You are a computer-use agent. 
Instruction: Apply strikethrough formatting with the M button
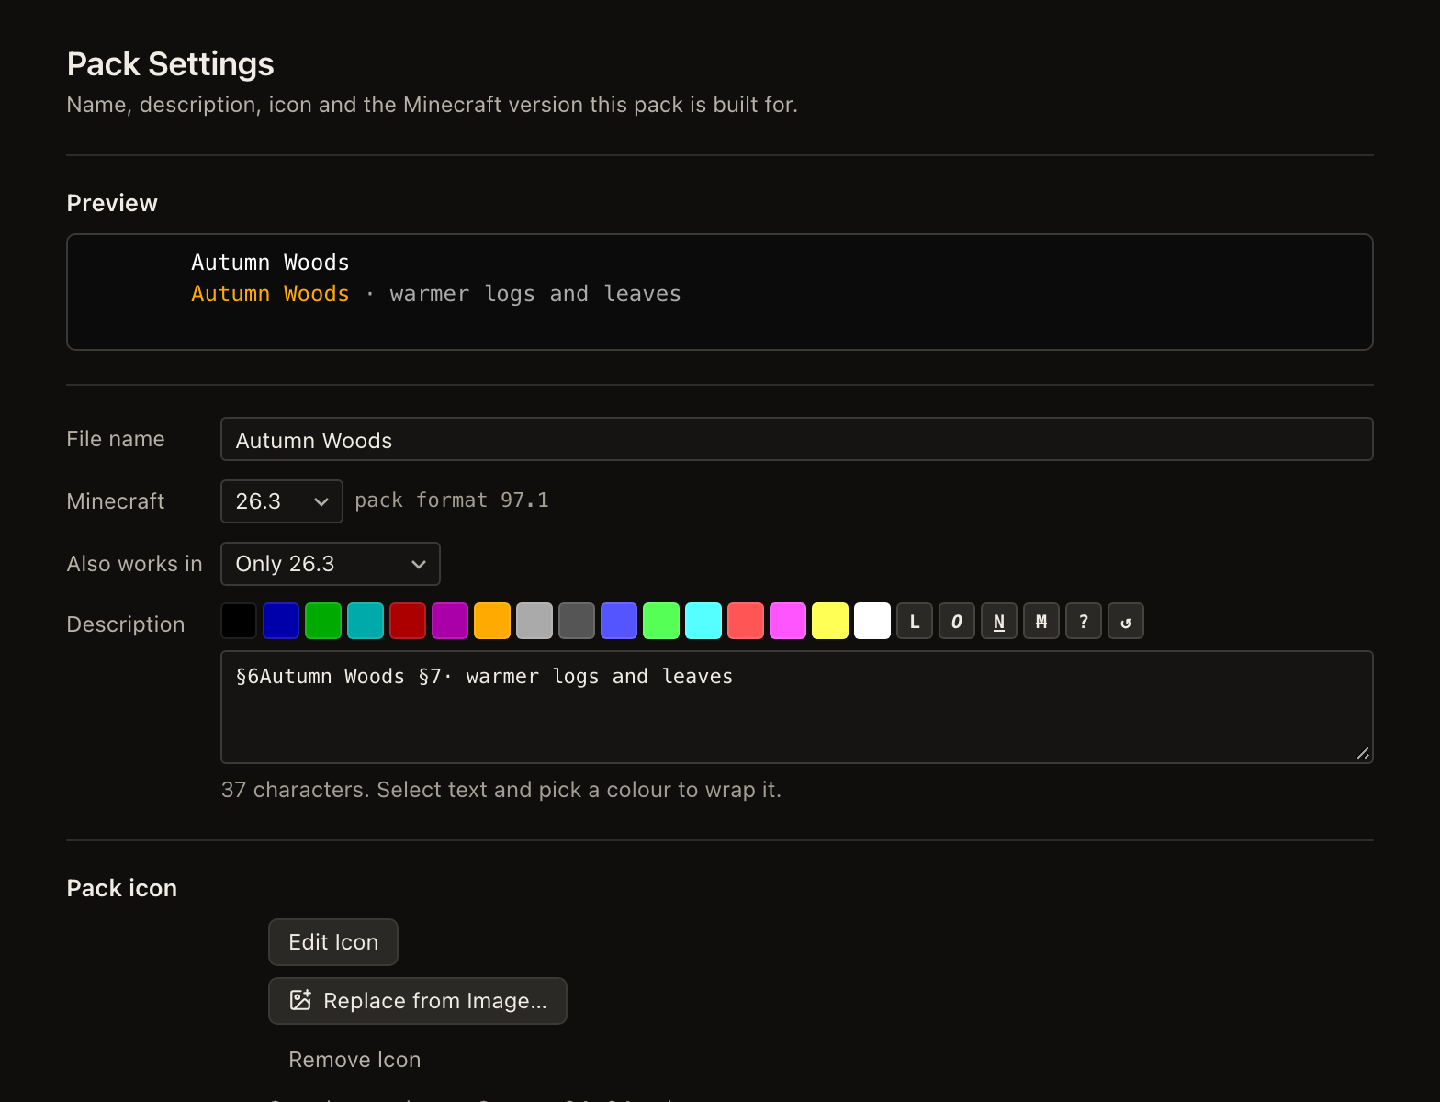pos(1041,621)
